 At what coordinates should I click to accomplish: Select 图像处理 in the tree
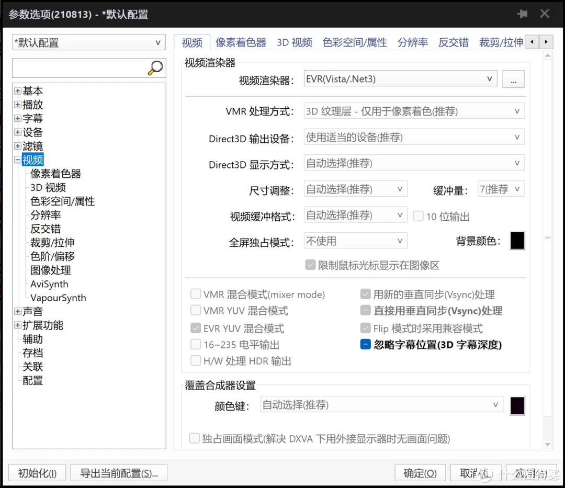pyautogui.click(x=50, y=270)
